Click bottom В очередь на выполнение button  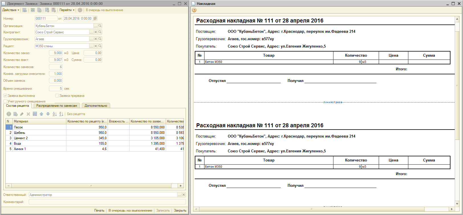coord(130,210)
